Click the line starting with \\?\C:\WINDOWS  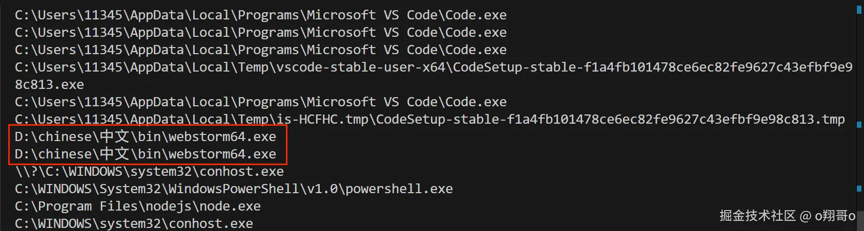click(x=149, y=172)
